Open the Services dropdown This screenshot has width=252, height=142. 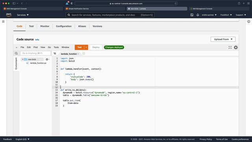click(x=23, y=15)
